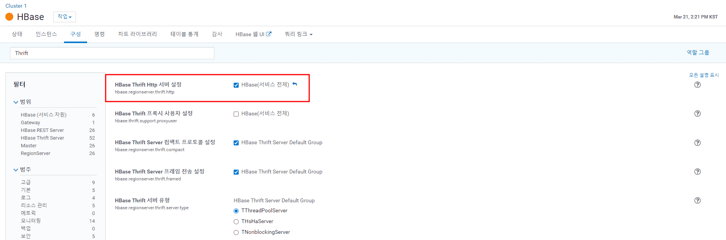Toggle the 컴팩트 프로토콜 설정 checkbox
Image resolution: width=726 pixels, height=240 pixels.
coord(236,143)
